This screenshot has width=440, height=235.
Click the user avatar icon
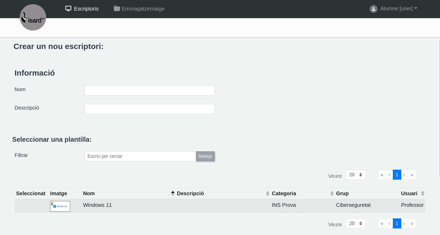click(373, 9)
